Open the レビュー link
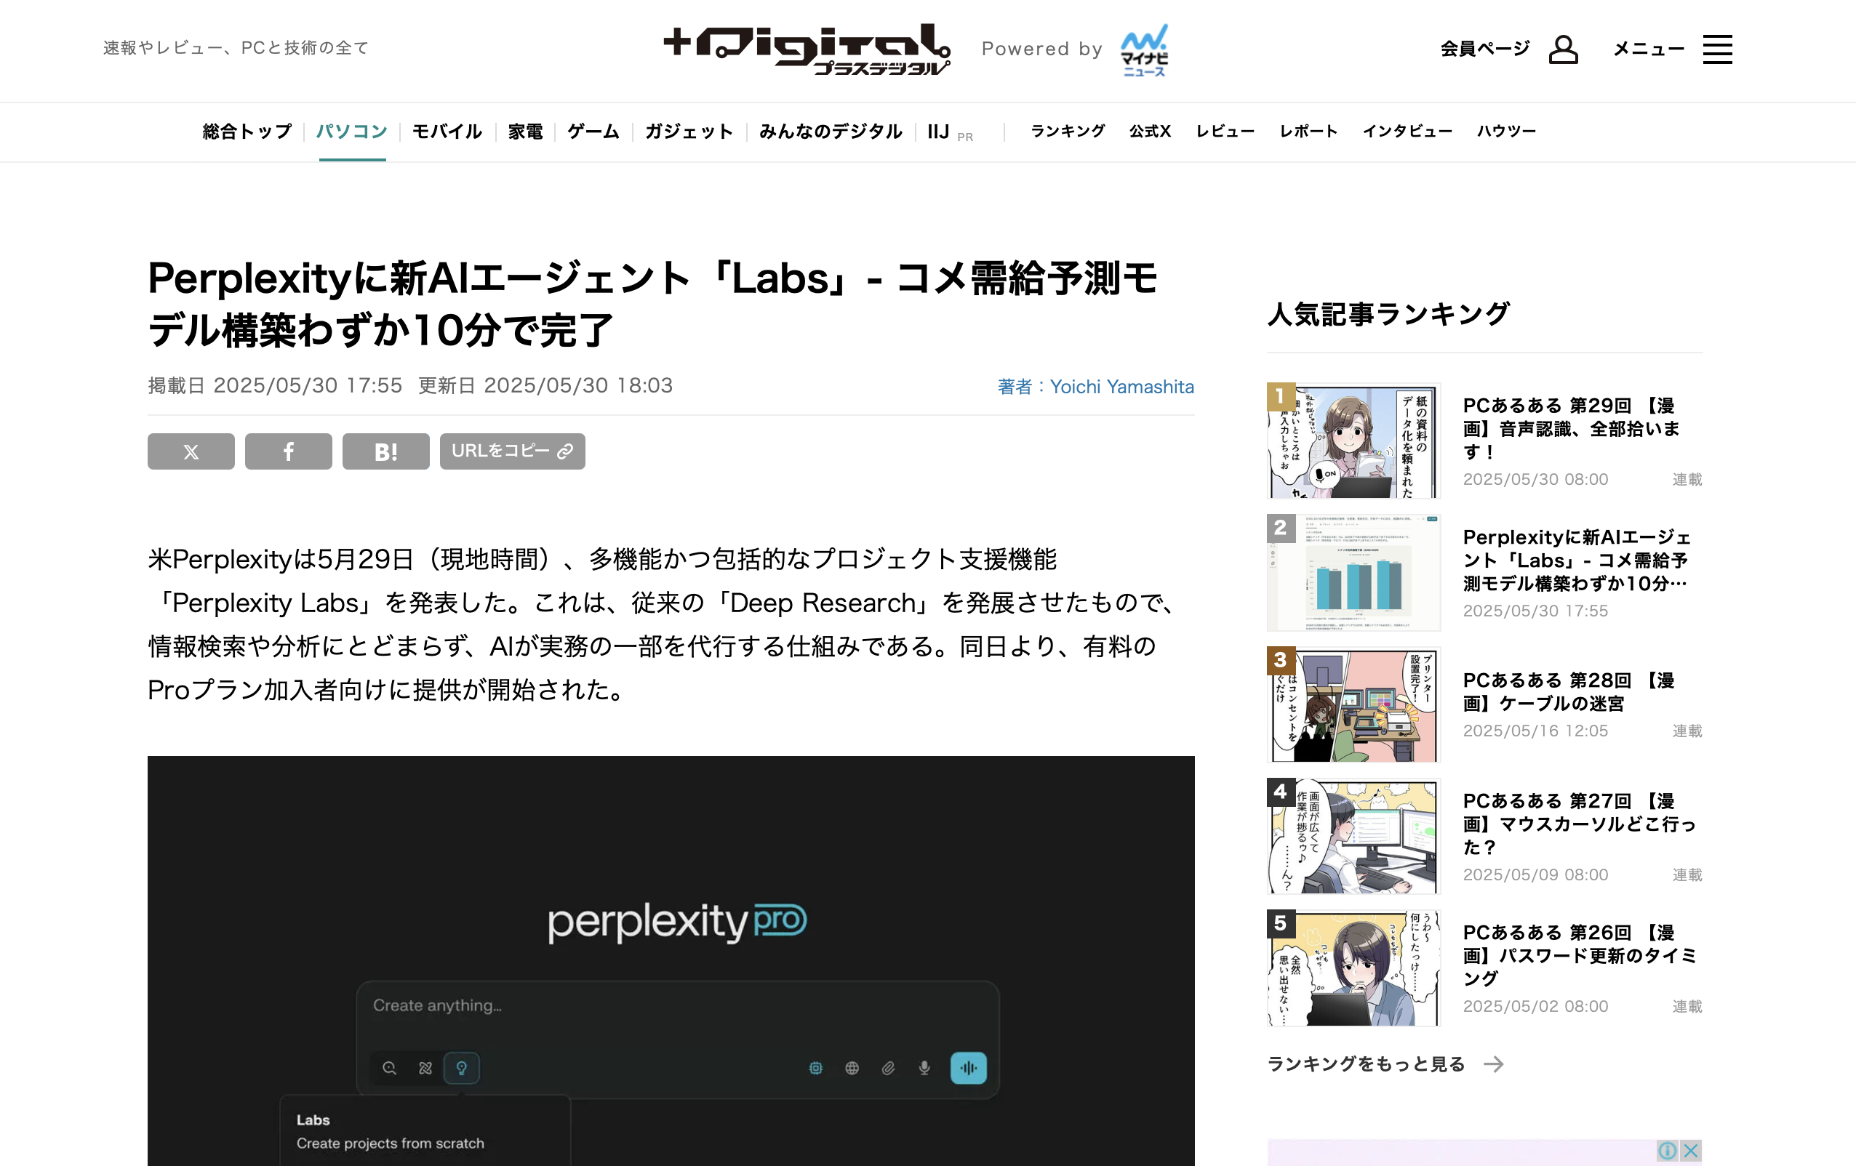Viewport: 1856px width, 1166px height. (x=1225, y=131)
